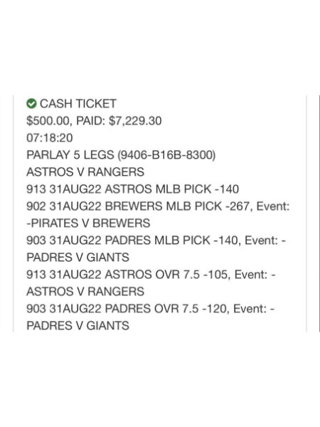
Task: Click the green checkmark icon
Action: pyautogui.click(x=31, y=104)
